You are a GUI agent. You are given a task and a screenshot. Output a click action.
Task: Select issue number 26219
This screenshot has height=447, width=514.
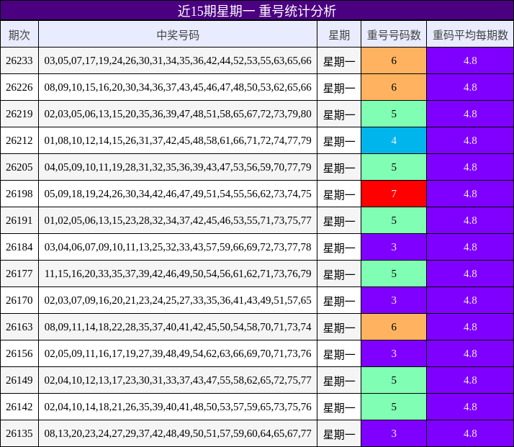point(19,114)
